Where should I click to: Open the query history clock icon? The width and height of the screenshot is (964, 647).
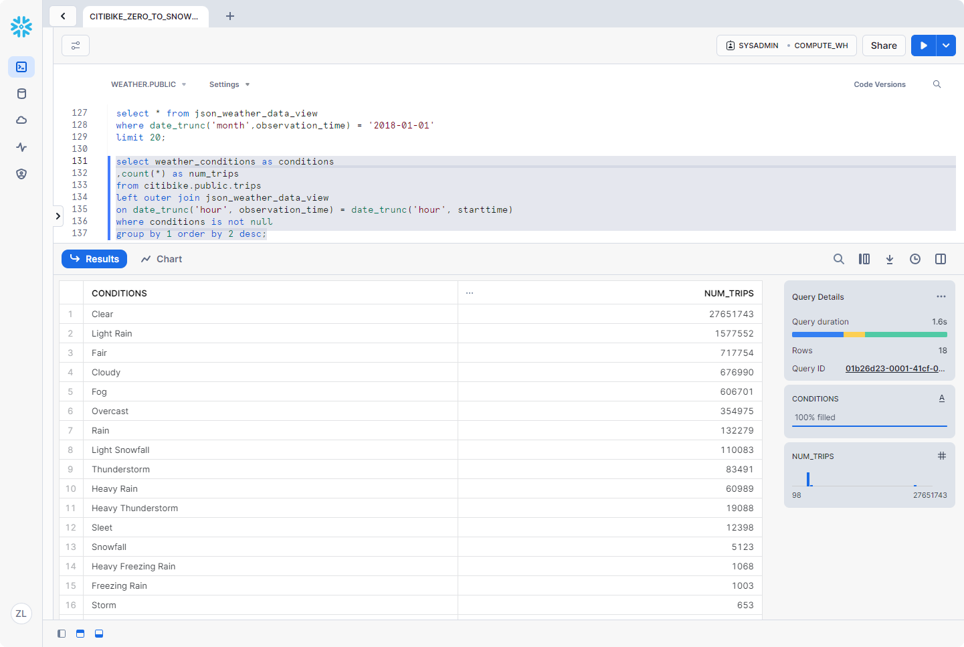pos(915,259)
